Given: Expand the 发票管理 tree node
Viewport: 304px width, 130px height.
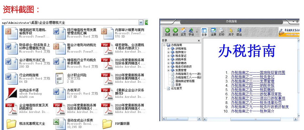Looking at the screenshot, I should coord(168,70).
